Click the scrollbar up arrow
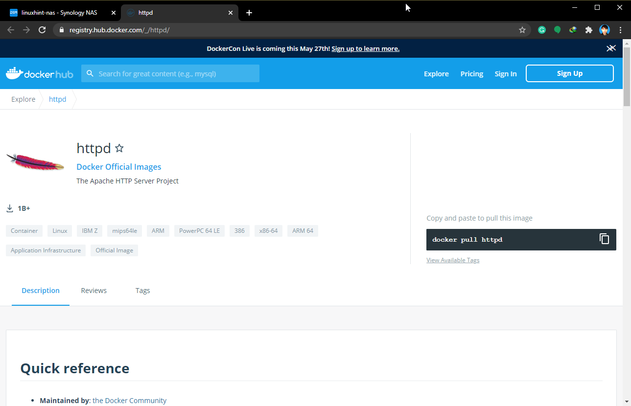 (x=627, y=43)
